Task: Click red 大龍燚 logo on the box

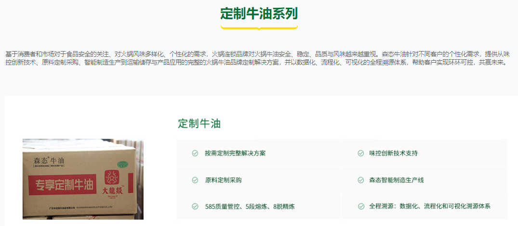Action: coord(113,183)
